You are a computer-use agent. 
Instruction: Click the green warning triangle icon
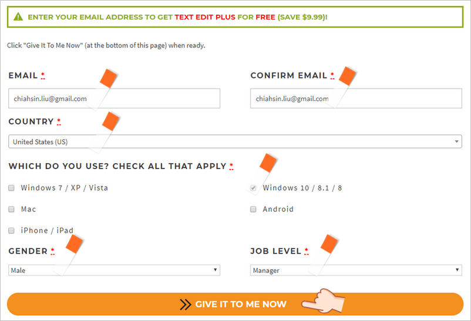click(x=18, y=16)
